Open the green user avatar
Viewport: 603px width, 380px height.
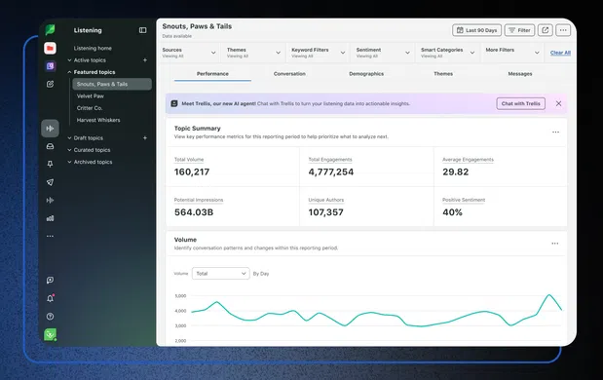51,334
